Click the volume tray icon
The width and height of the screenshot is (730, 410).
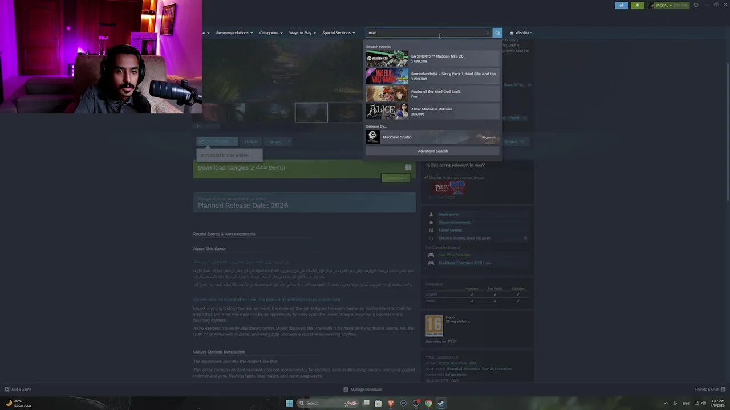[x=704, y=403]
